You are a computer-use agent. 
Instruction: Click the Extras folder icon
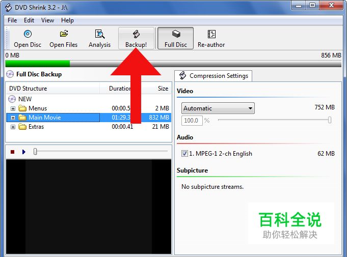click(22, 127)
